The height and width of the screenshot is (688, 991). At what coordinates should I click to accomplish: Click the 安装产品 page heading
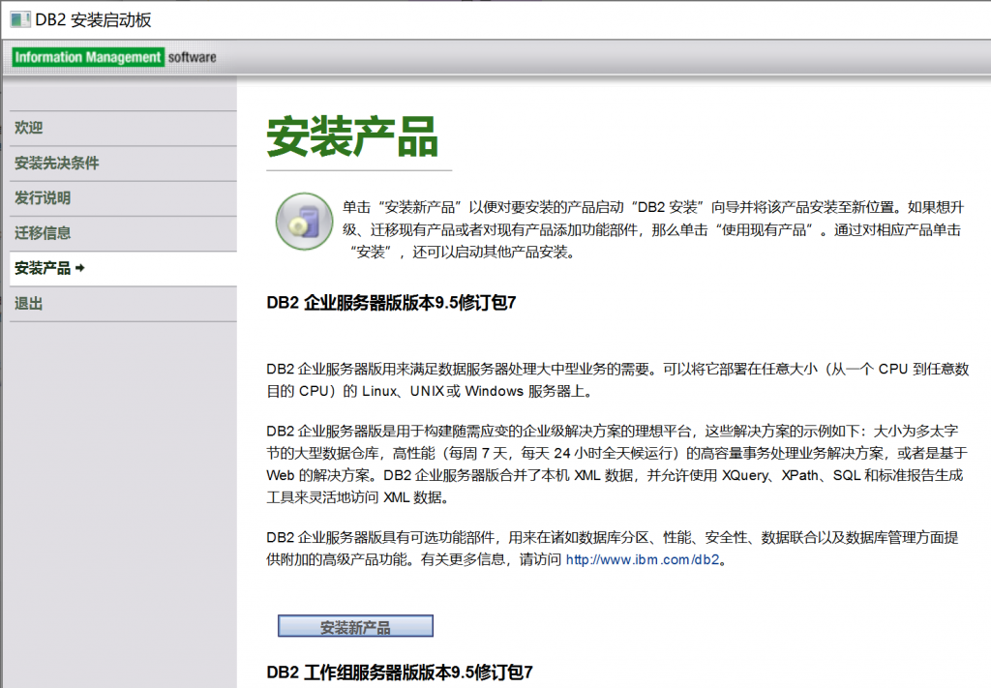352,136
